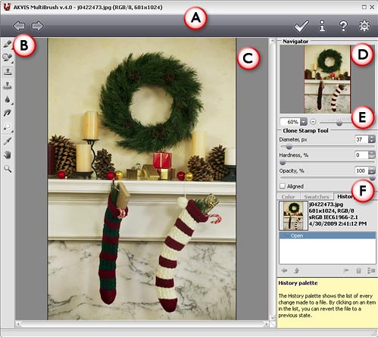Select the Blur droplet tool
The image size is (378, 337).
tap(8, 99)
